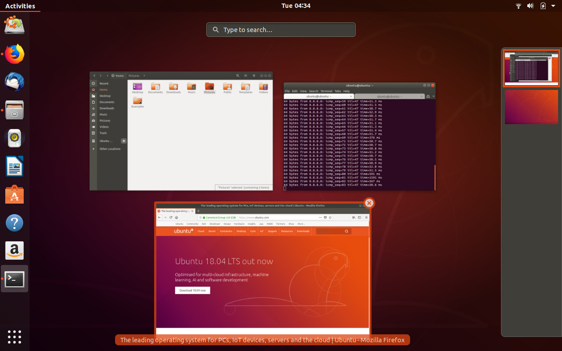Open the Music folder icon in the Files grid

tap(191, 88)
